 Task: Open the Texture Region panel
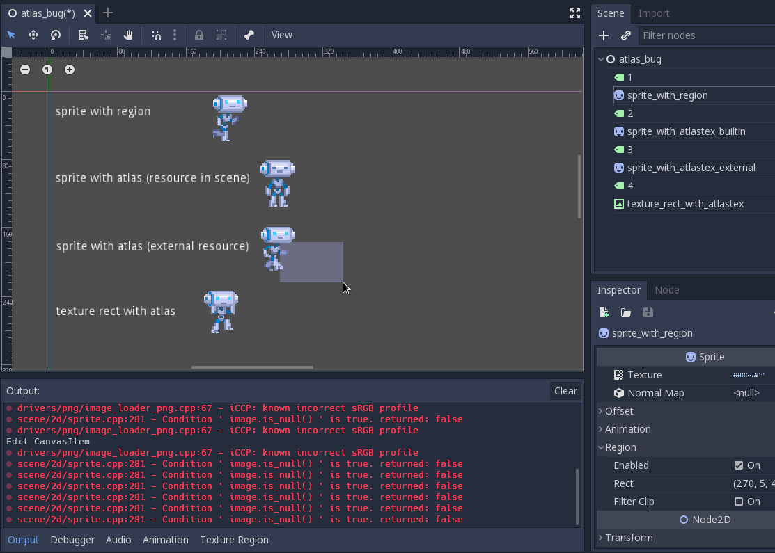pos(234,540)
